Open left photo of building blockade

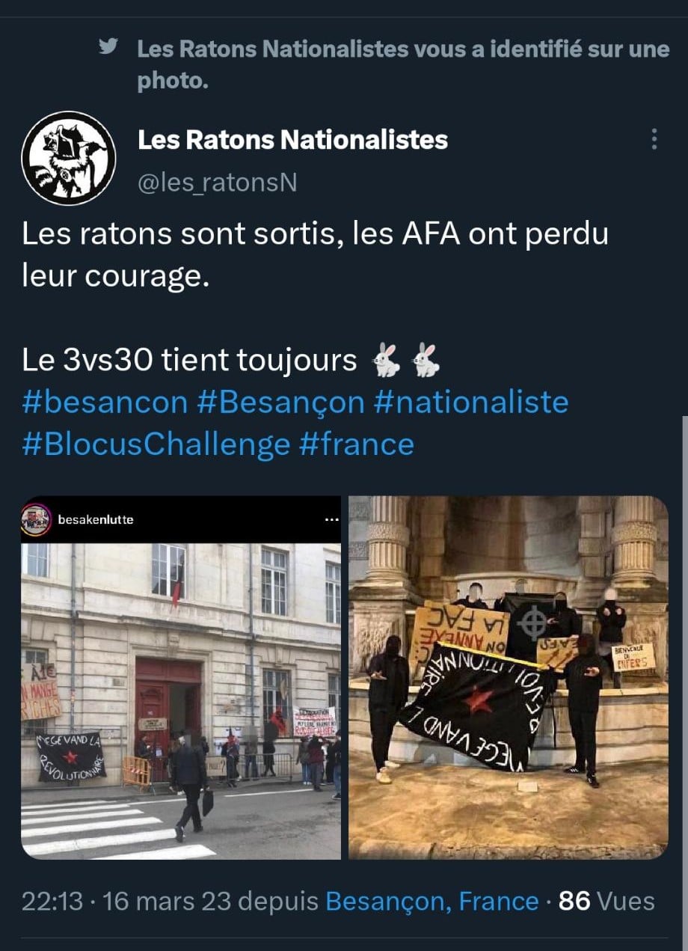pyautogui.click(x=181, y=677)
